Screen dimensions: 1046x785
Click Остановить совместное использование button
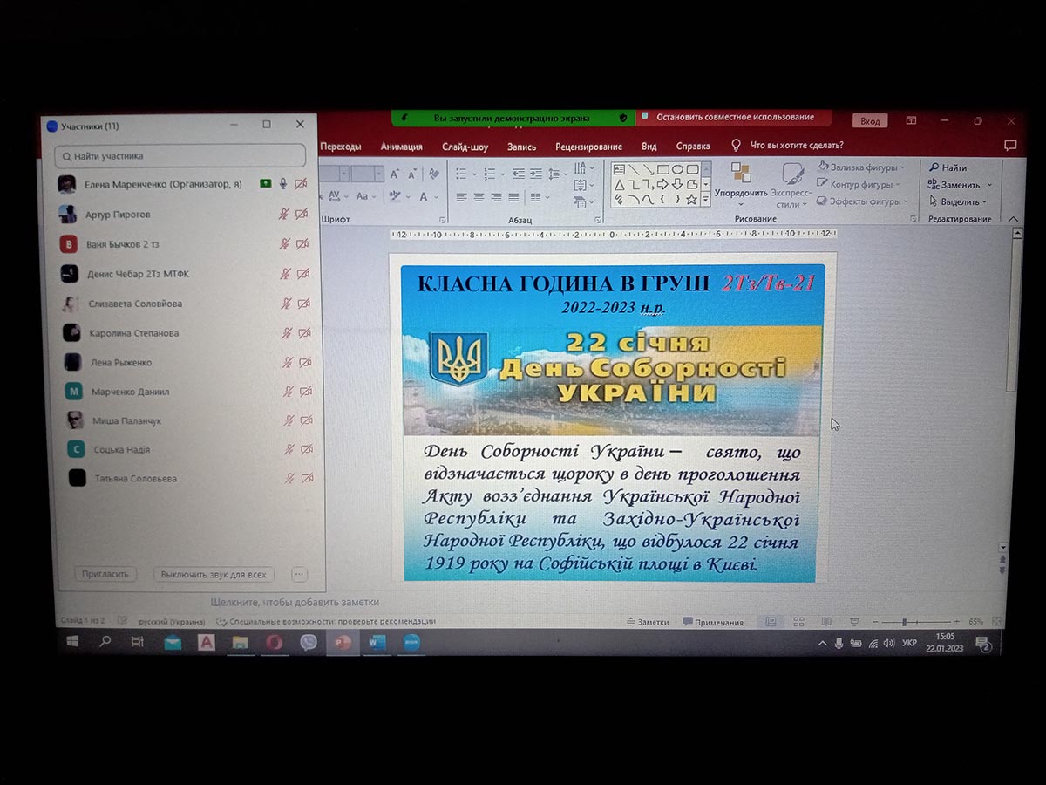tap(734, 117)
